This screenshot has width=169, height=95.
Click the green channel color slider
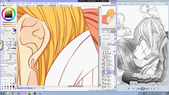(8, 24)
